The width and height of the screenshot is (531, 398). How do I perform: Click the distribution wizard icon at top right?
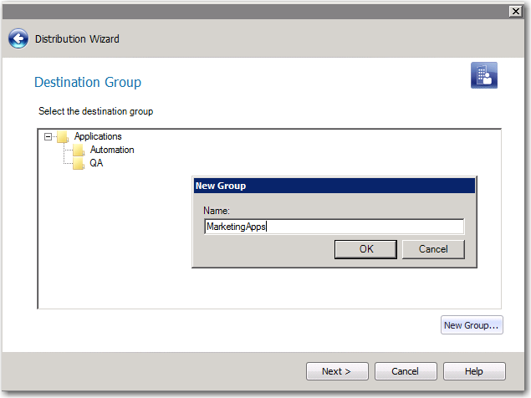[x=484, y=75]
